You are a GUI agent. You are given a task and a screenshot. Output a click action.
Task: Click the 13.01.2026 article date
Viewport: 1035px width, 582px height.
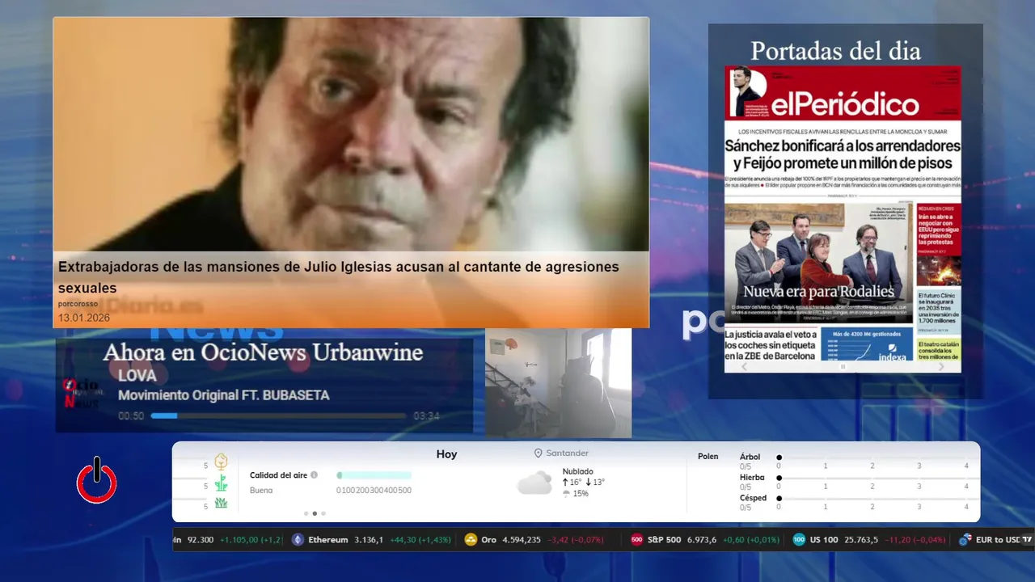pos(84,318)
